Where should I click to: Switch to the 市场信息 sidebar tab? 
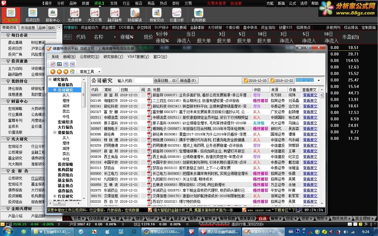tap(28, 28)
